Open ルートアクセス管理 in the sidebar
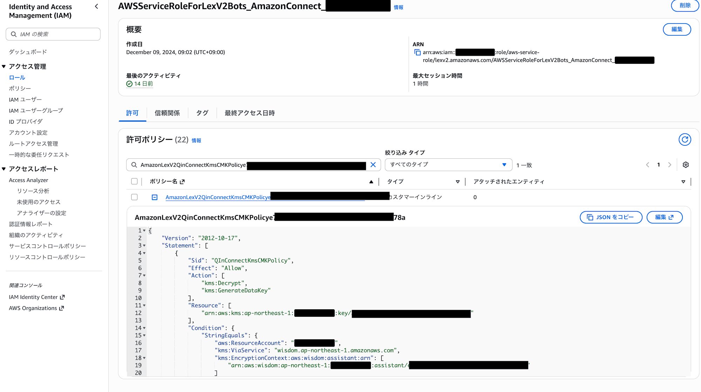 point(34,144)
